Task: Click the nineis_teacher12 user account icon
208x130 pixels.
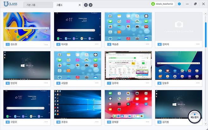Action: click(153, 4)
